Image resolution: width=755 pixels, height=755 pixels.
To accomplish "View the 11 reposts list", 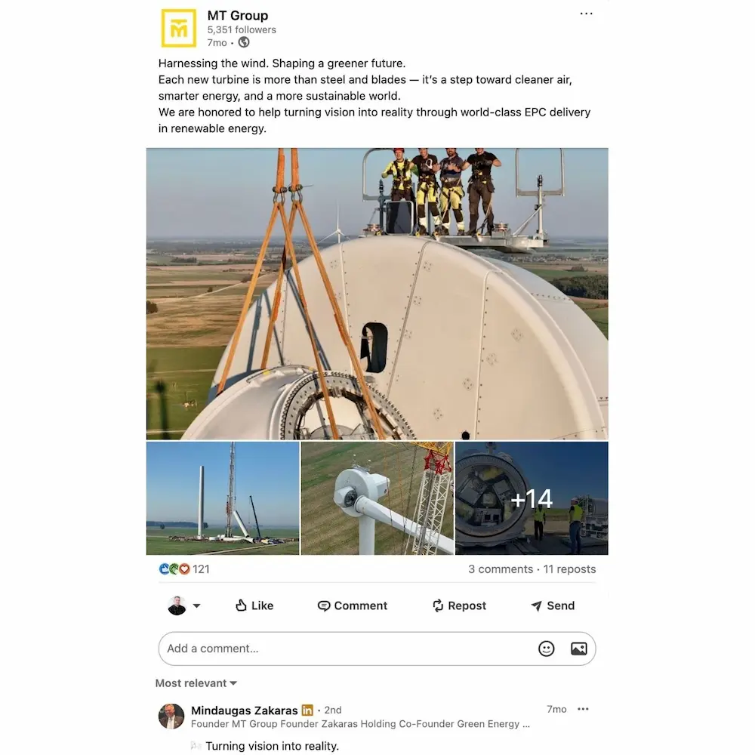I will click(569, 569).
